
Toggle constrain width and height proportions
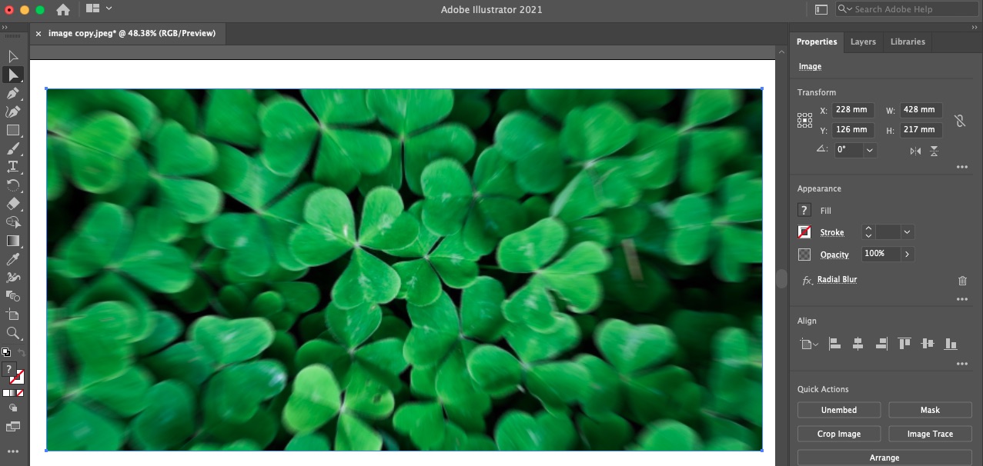point(959,121)
